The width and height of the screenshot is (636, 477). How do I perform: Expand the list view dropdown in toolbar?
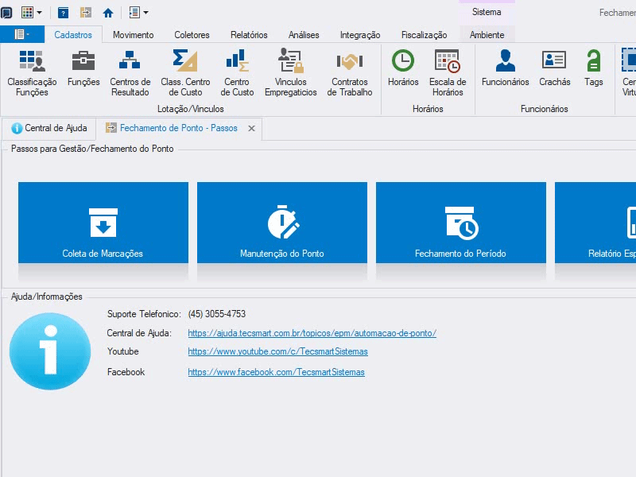[146, 13]
